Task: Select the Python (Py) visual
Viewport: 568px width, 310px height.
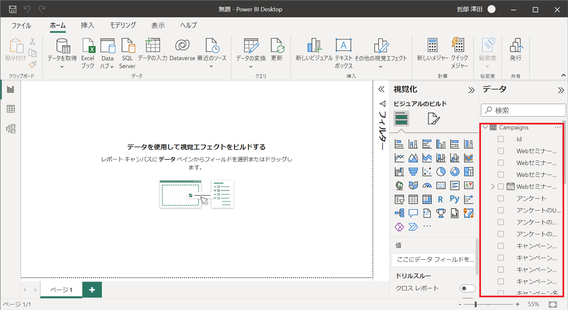Action: (455, 199)
